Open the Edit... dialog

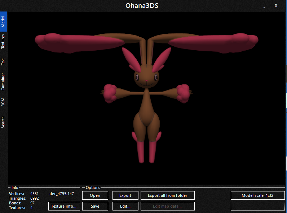125,206
